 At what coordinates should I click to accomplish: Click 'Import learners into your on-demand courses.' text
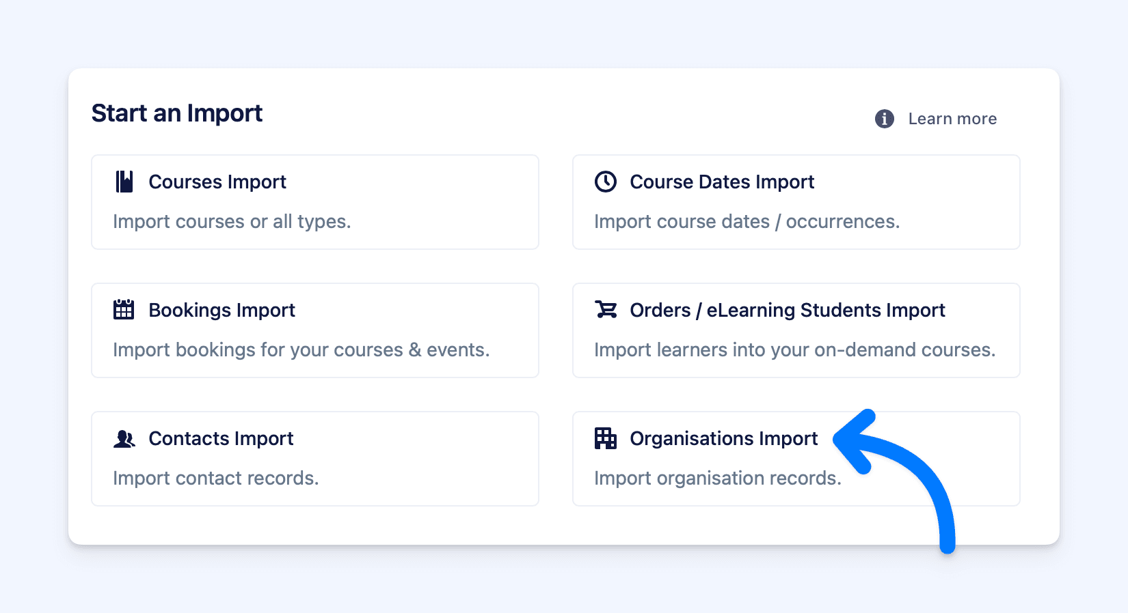(x=794, y=350)
